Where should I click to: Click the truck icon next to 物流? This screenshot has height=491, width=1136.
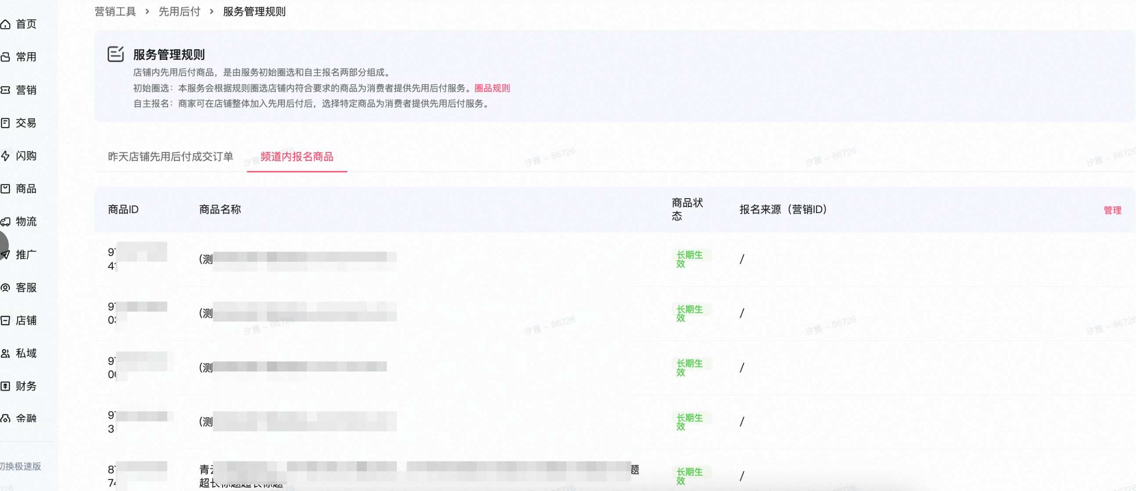coord(5,221)
